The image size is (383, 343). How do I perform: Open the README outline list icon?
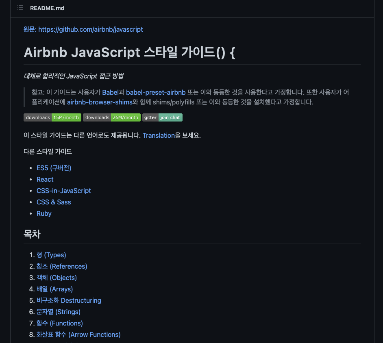coord(20,8)
